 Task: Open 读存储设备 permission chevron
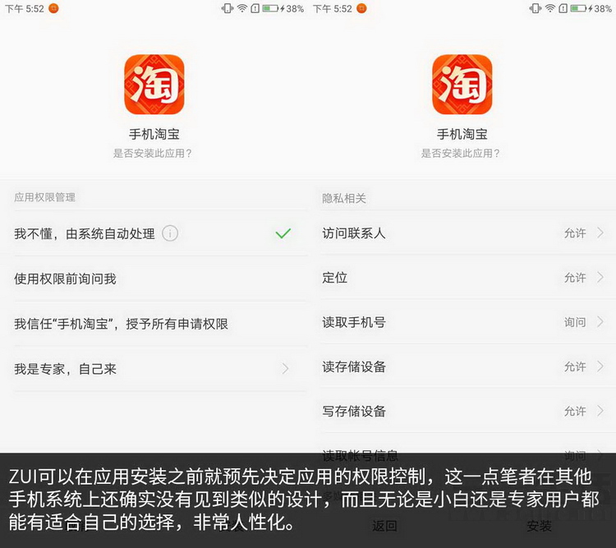coord(600,366)
